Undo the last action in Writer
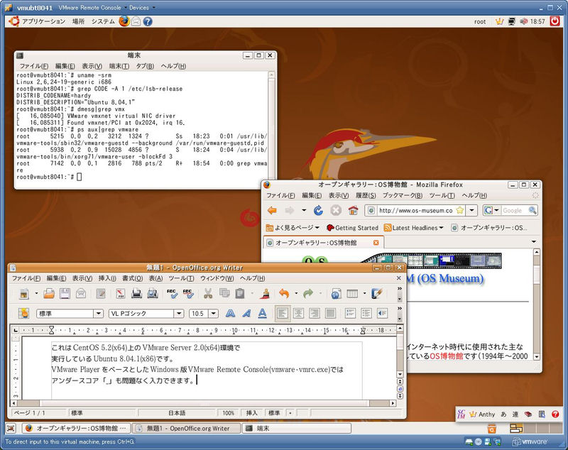This screenshot has width=568, height=450. 284,294
